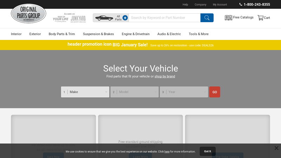The width and height of the screenshot is (281, 158).
Task: Click the shop by brand link
Action: pos(165,76)
